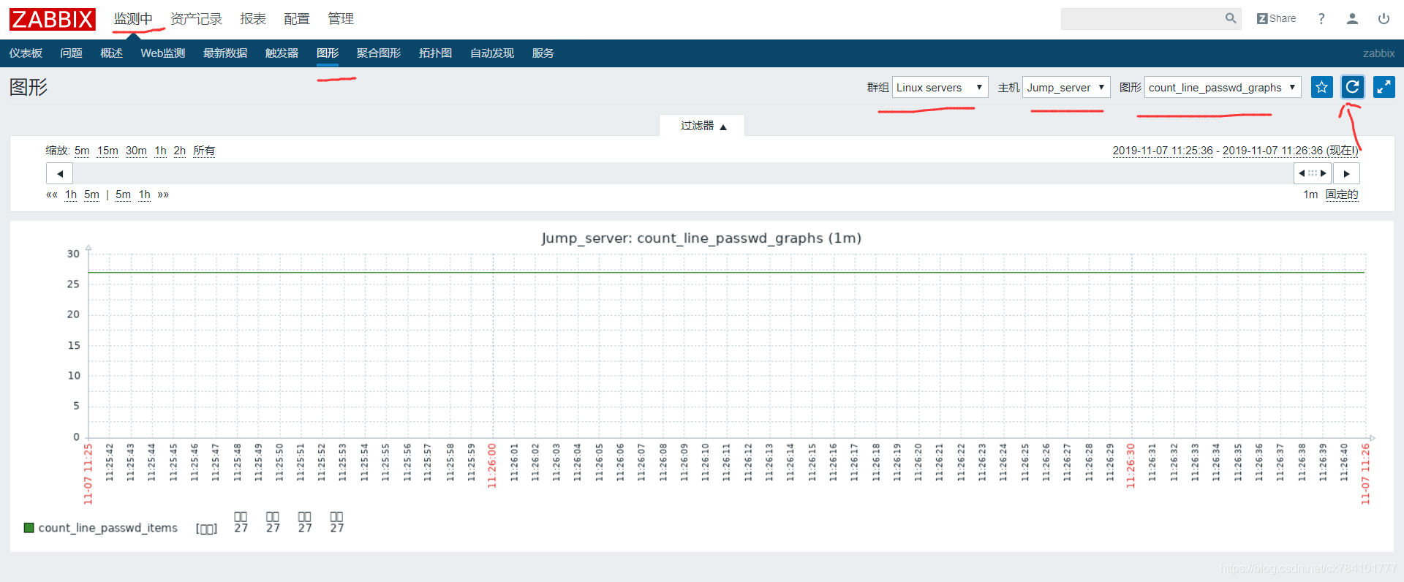The height and width of the screenshot is (582, 1404).
Task: Click the time slider handle
Action: pyautogui.click(x=1313, y=173)
